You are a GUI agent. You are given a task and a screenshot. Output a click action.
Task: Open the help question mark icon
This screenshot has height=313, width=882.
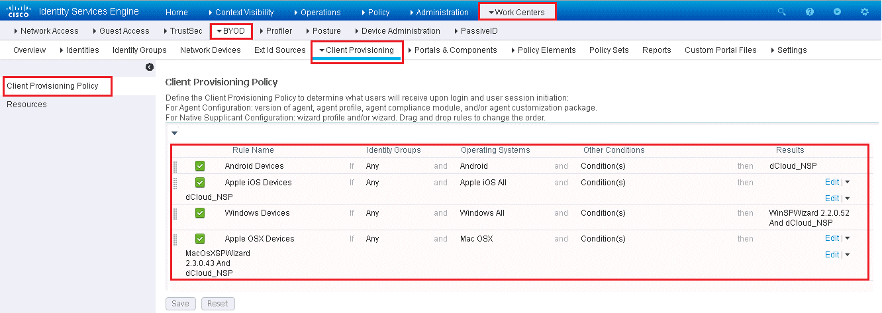click(810, 12)
